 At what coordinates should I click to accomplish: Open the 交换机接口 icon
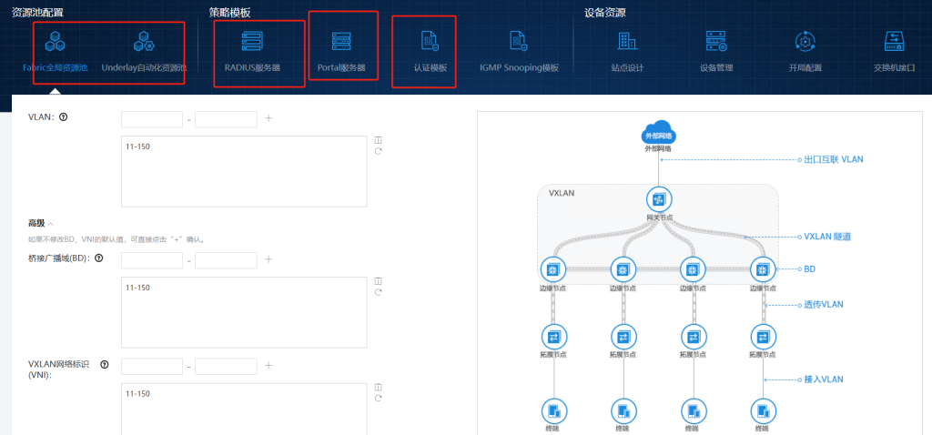894,42
